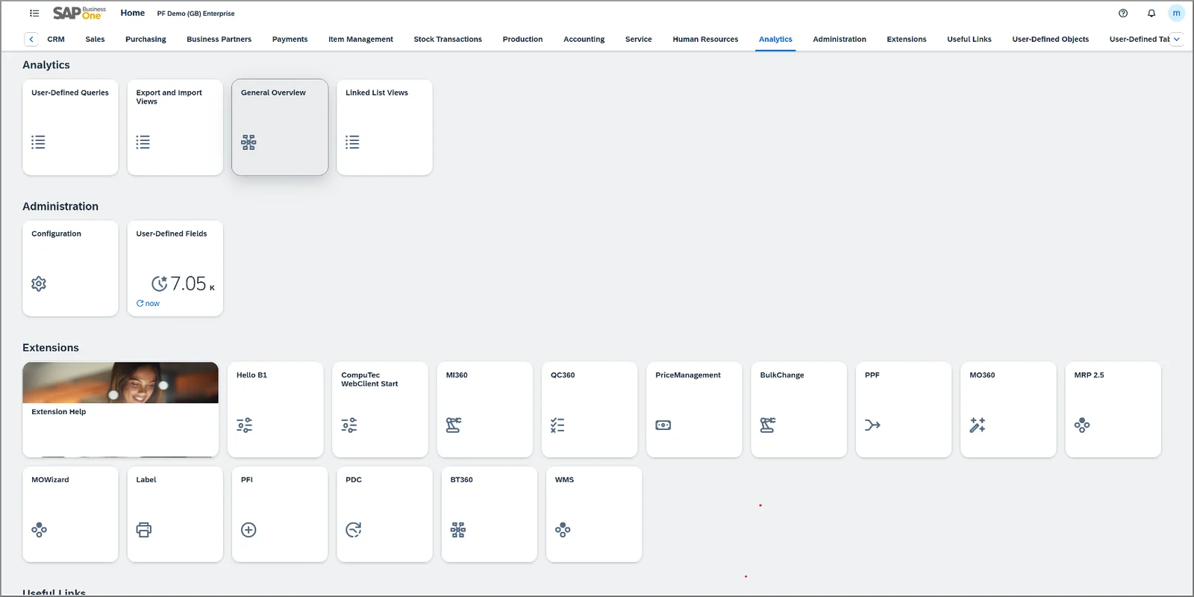1194x597 pixels.
Task: Click the BulkChange robot arm icon
Action: tap(768, 425)
